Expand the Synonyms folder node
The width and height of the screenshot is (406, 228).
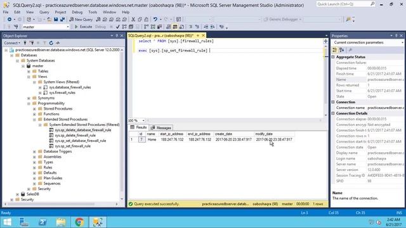pos(29,98)
